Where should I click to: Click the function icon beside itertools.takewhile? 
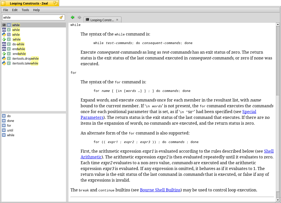pos(9,63)
